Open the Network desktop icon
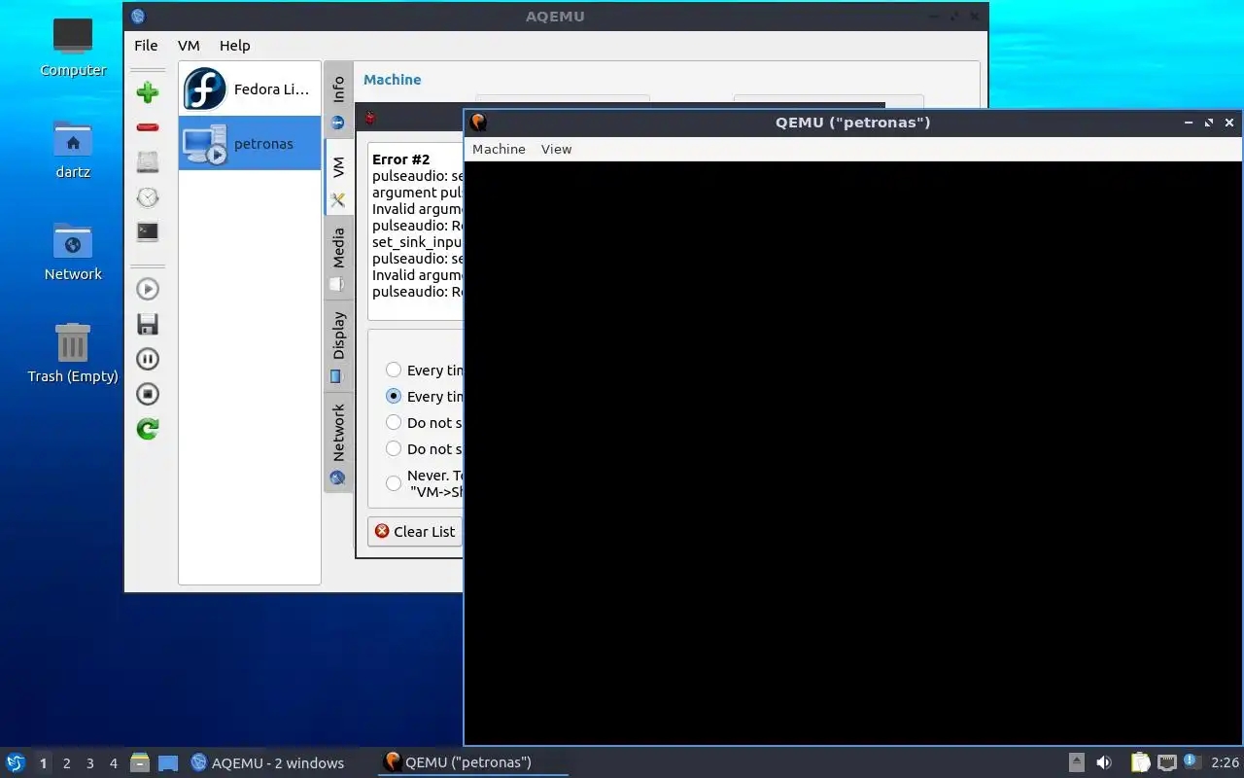The image size is (1244, 778). (x=73, y=252)
